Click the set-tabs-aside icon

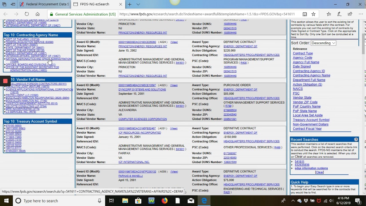point(13,4)
